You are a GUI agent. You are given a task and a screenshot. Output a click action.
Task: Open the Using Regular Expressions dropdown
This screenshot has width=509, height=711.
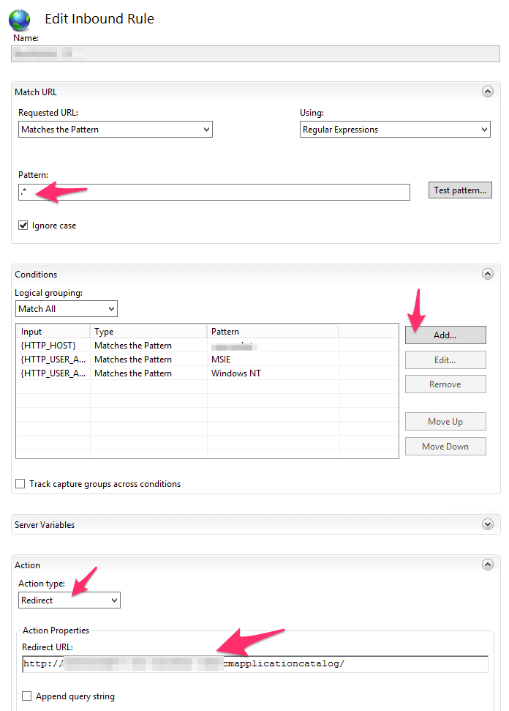[x=394, y=130]
